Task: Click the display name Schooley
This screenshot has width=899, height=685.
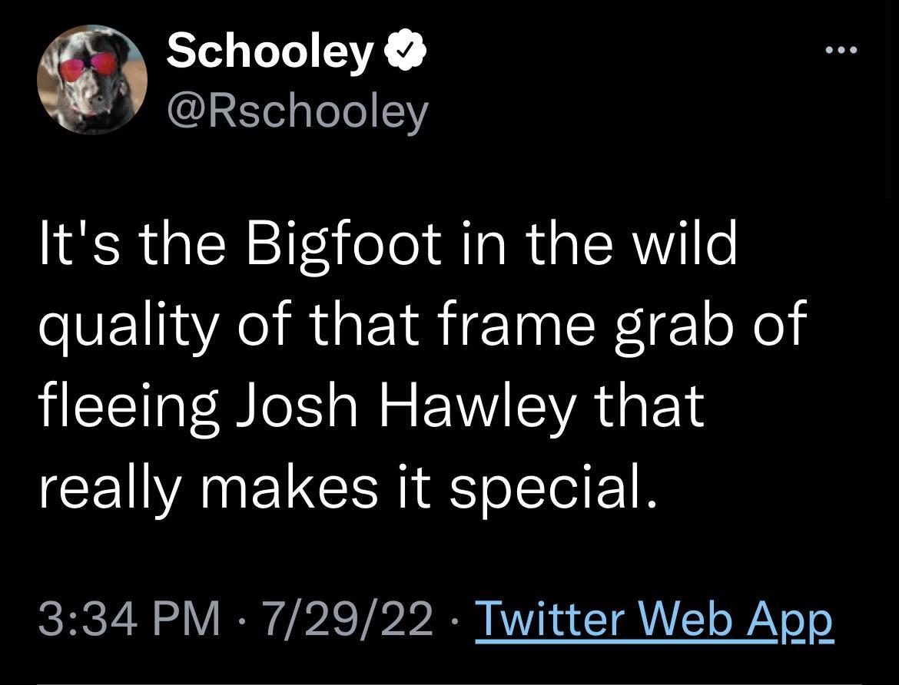Action: [269, 51]
